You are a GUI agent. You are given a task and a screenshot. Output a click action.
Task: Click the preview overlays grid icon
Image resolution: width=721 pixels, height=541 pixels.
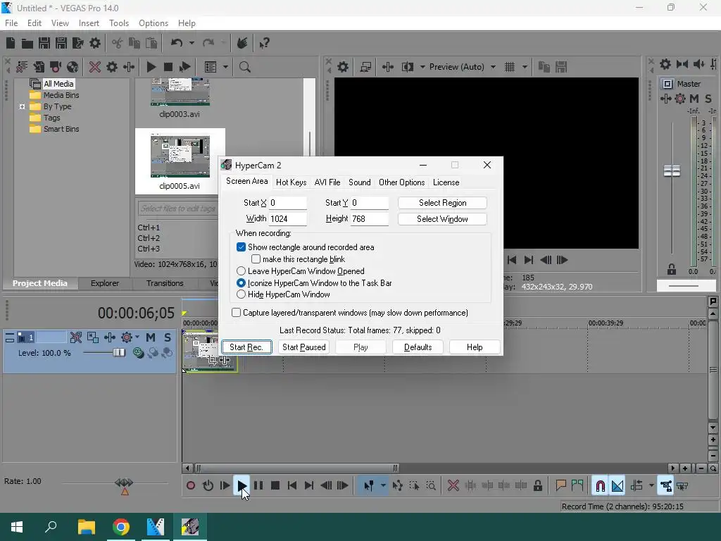coord(510,67)
